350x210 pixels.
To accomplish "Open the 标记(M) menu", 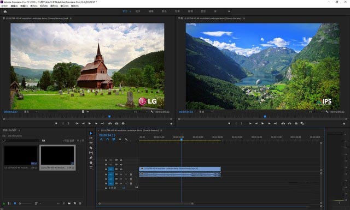I will [44, 6].
